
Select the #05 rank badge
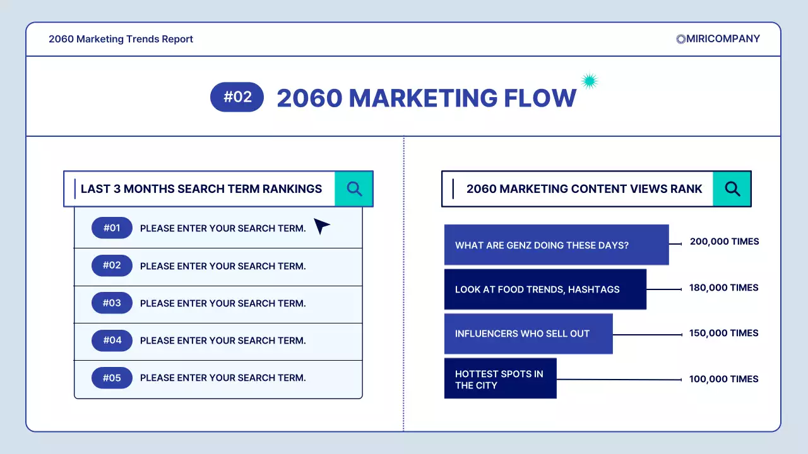point(112,378)
